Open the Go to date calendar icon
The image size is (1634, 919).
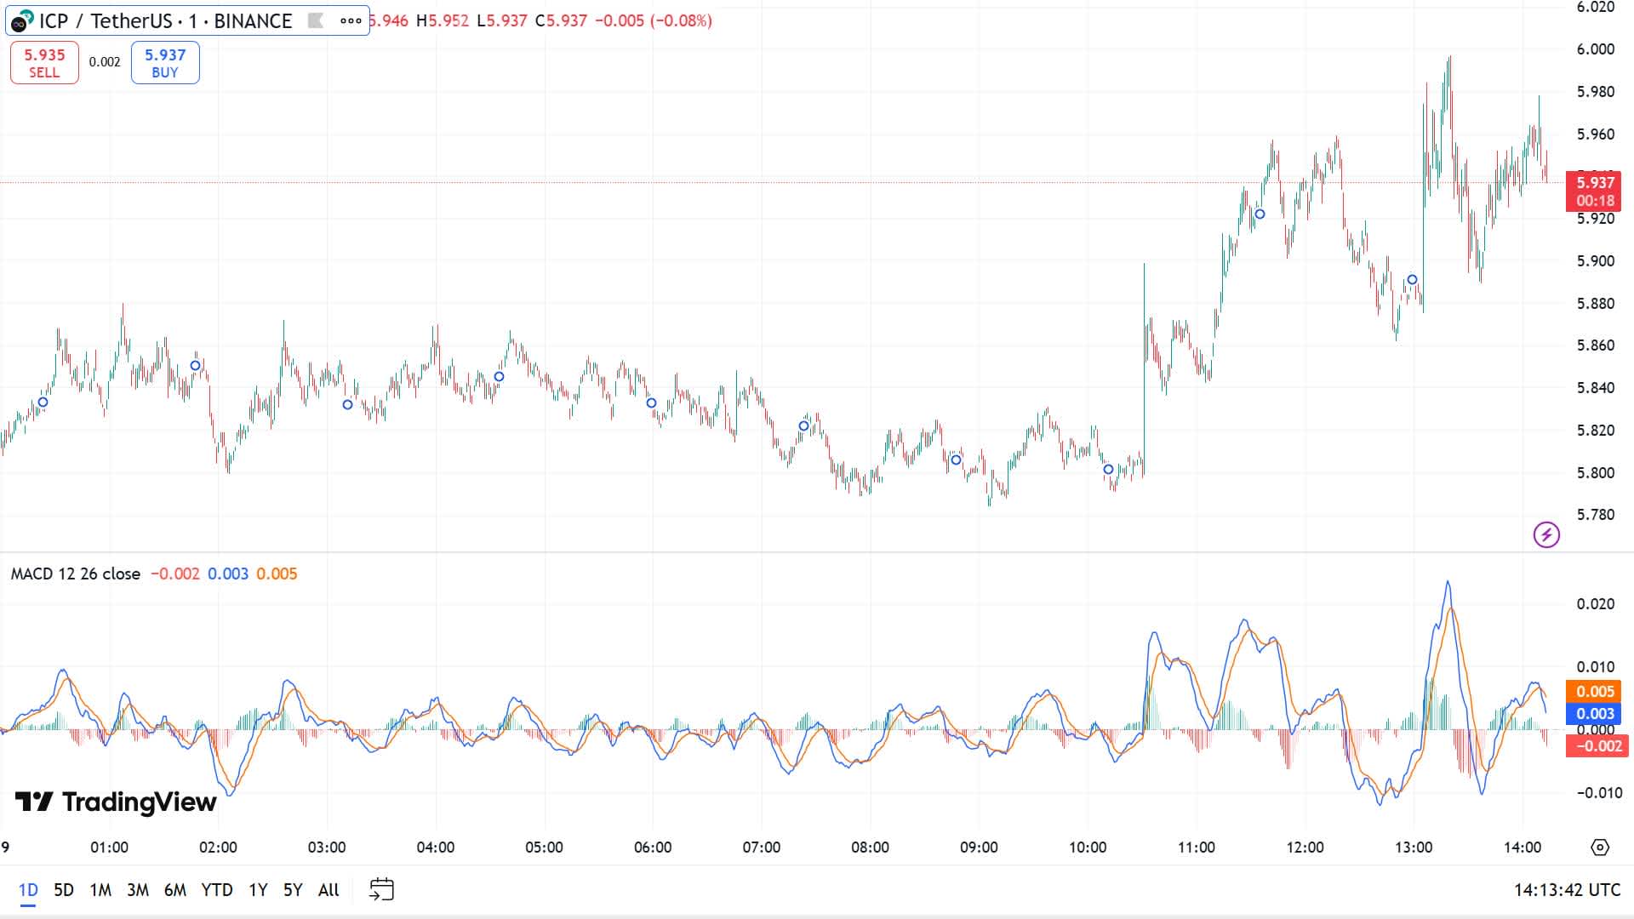point(382,888)
